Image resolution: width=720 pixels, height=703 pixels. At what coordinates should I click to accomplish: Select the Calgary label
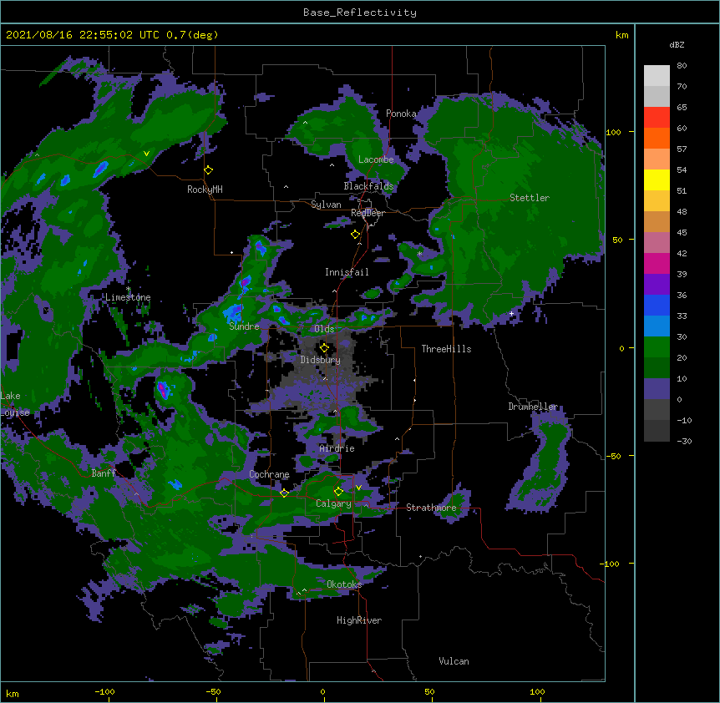(333, 503)
